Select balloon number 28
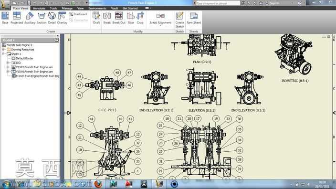 pyautogui.click(x=160, y=126)
